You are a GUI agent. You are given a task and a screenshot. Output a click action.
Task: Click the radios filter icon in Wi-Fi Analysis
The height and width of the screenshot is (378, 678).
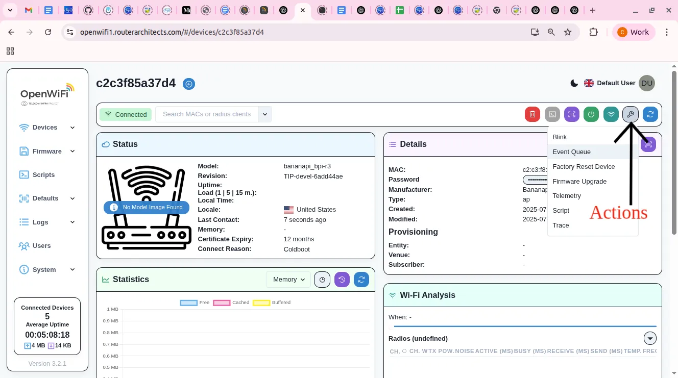point(650,338)
